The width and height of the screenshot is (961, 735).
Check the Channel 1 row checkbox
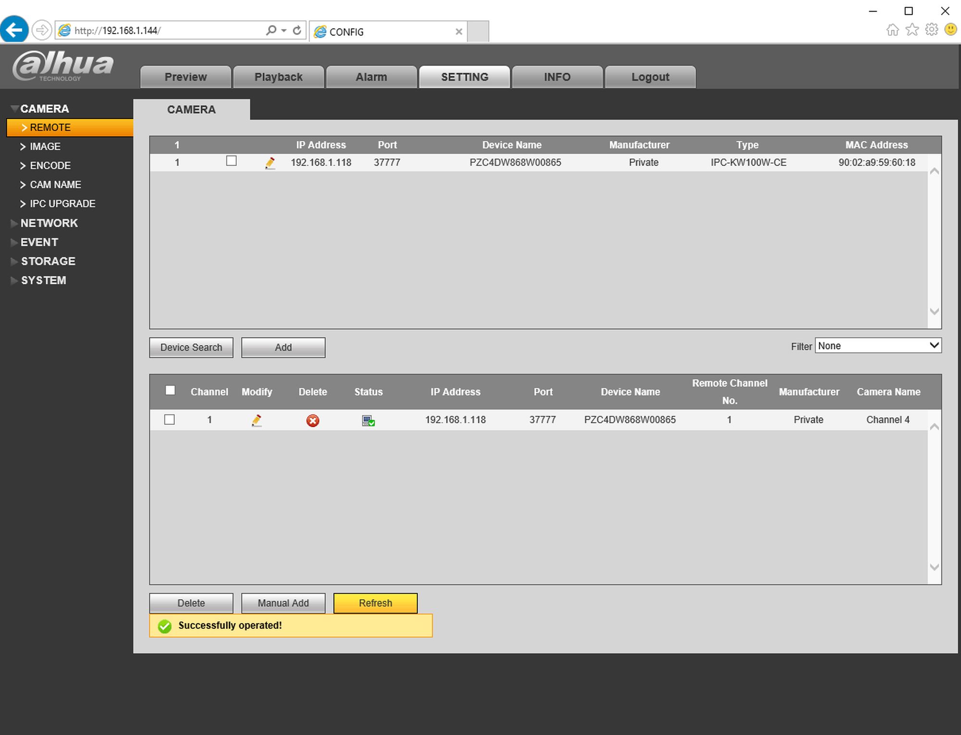click(170, 420)
